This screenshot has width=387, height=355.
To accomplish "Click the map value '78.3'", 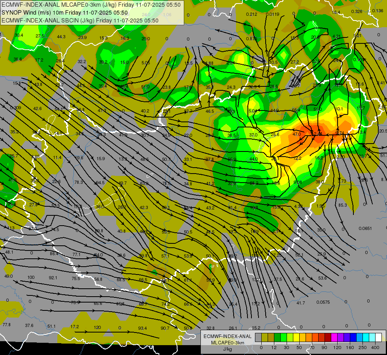I will (79, 182).
